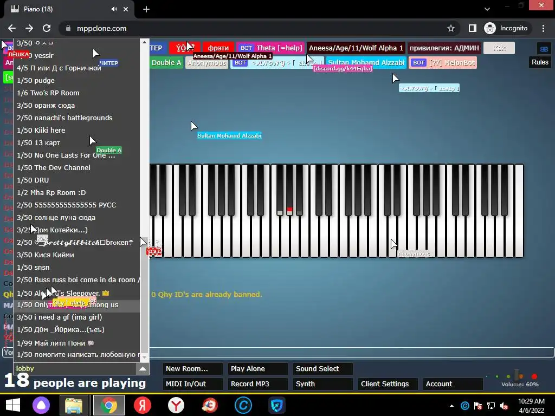Select the фрэти user tag
The height and width of the screenshot is (416, 555).
pos(218,48)
